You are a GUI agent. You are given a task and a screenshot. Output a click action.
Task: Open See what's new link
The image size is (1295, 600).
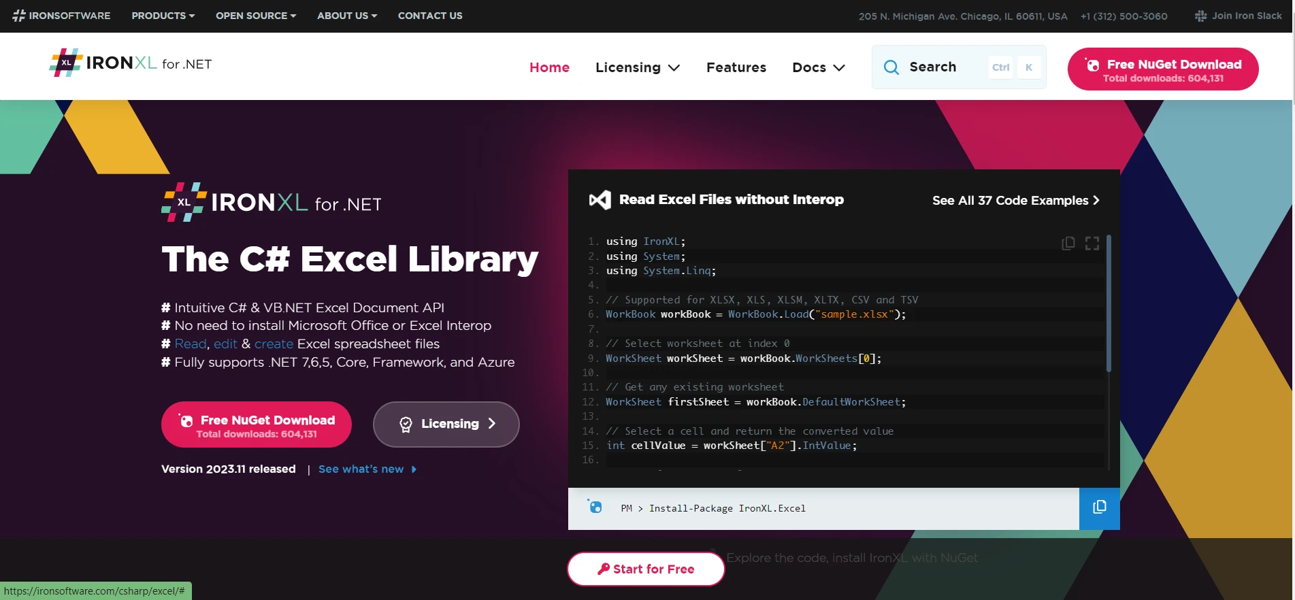click(361, 469)
